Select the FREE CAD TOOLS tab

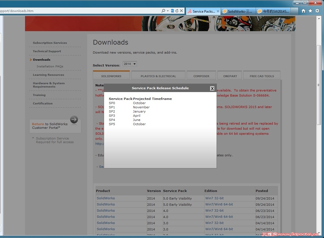tap(262, 76)
